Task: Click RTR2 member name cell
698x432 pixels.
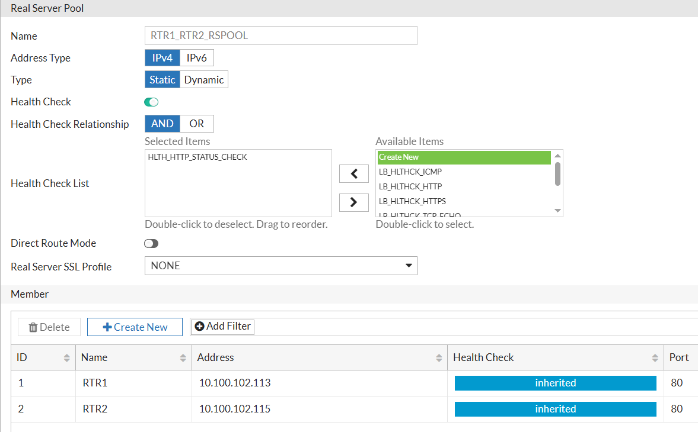Action: coord(133,409)
